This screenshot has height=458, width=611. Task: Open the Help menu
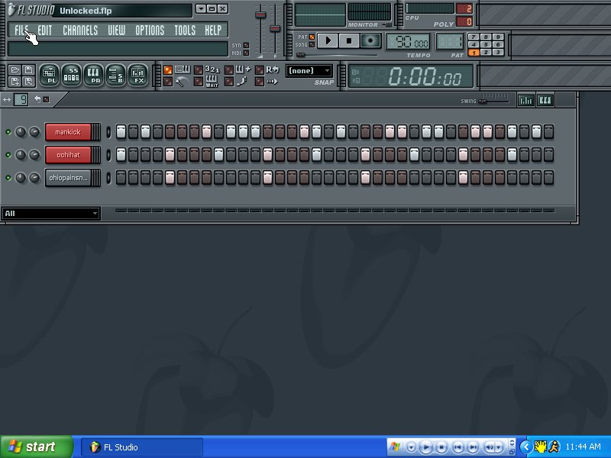pyautogui.click(x=213, y=30)
